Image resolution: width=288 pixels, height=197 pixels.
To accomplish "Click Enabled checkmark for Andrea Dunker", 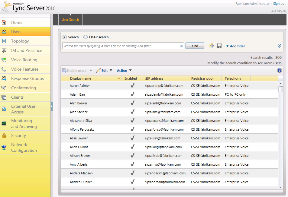I will tap(132, 182).
